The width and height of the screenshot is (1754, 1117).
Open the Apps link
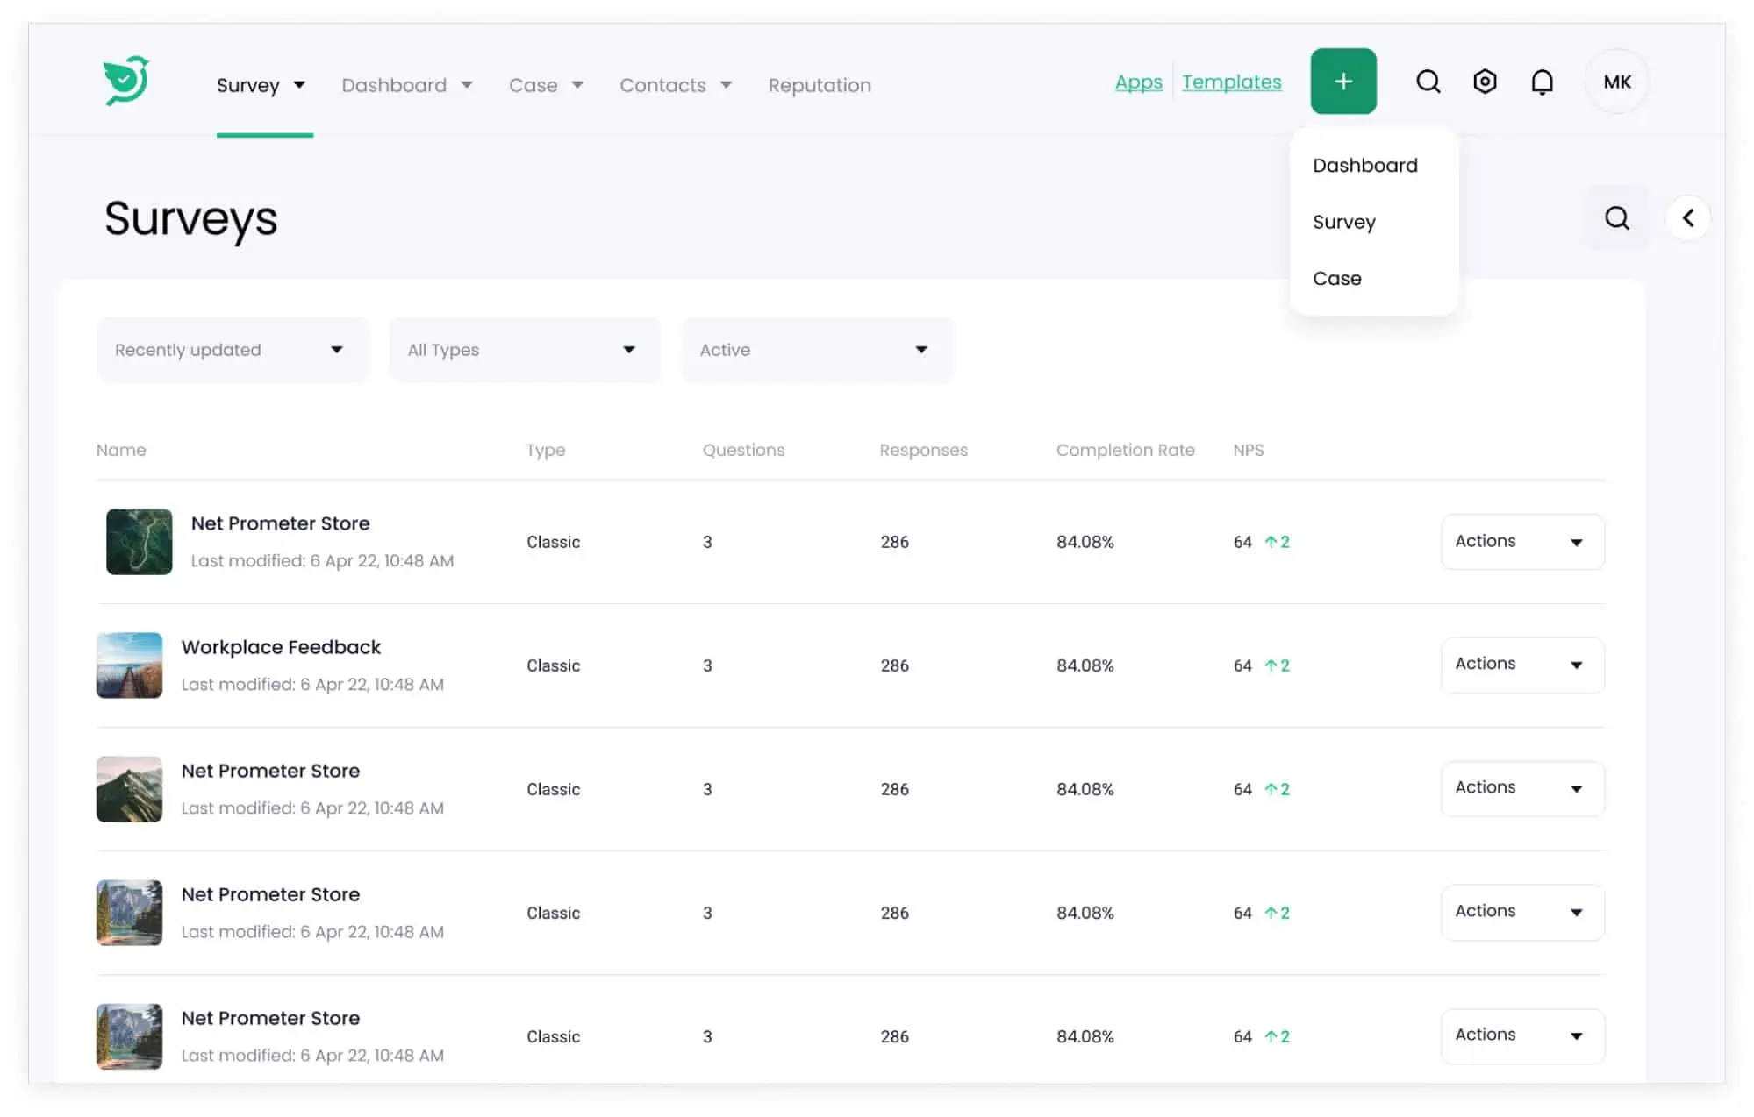(x=1138, y=82)
